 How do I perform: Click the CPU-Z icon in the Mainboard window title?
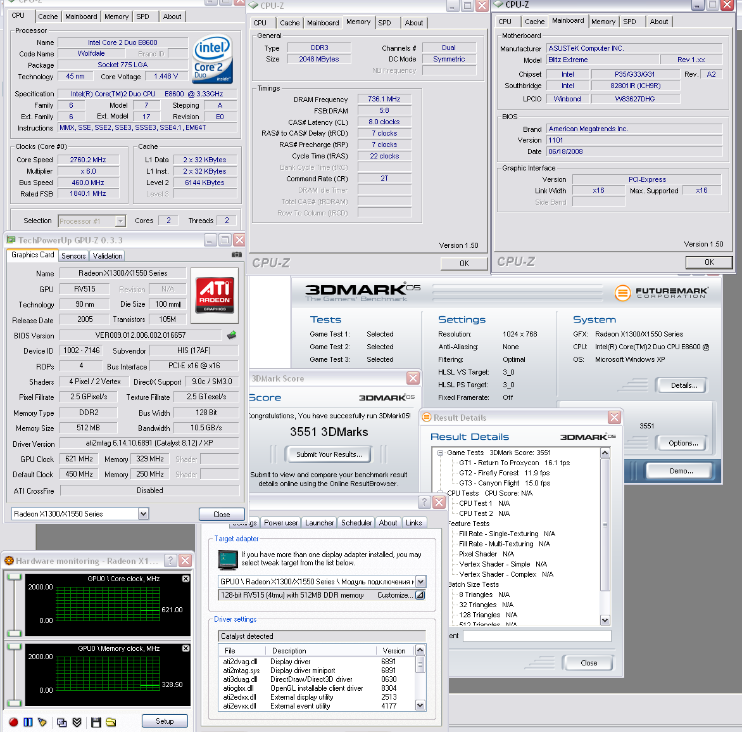pyautogui.click(x=498, y=4)
